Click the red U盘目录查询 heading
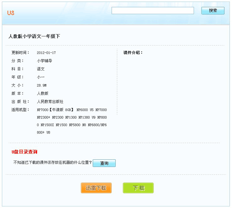 pos(24,152)
